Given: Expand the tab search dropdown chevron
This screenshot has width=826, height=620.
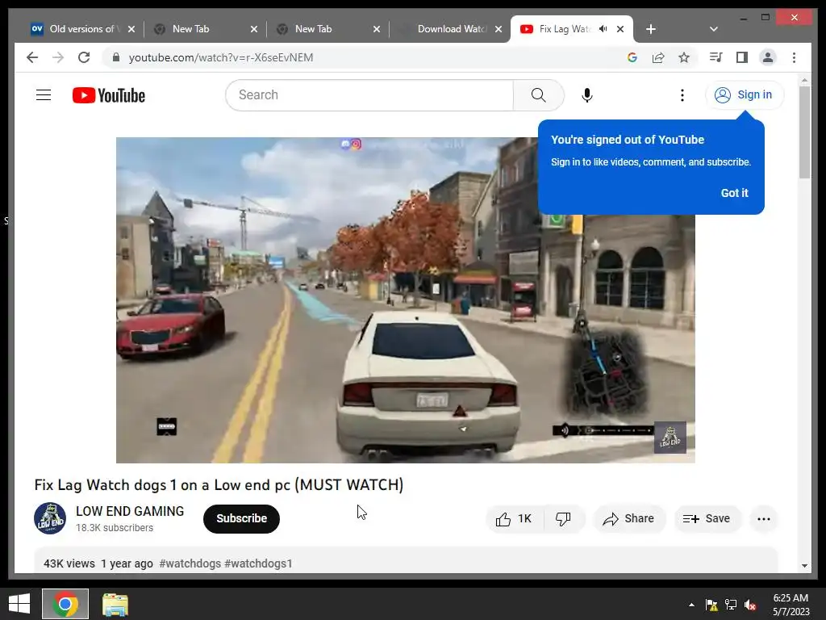Looking at the screenshot, I should click(713, 29).
